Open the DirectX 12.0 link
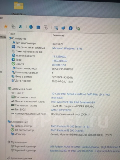The height and width of the screenshot is (160, 120). point(59,65)
